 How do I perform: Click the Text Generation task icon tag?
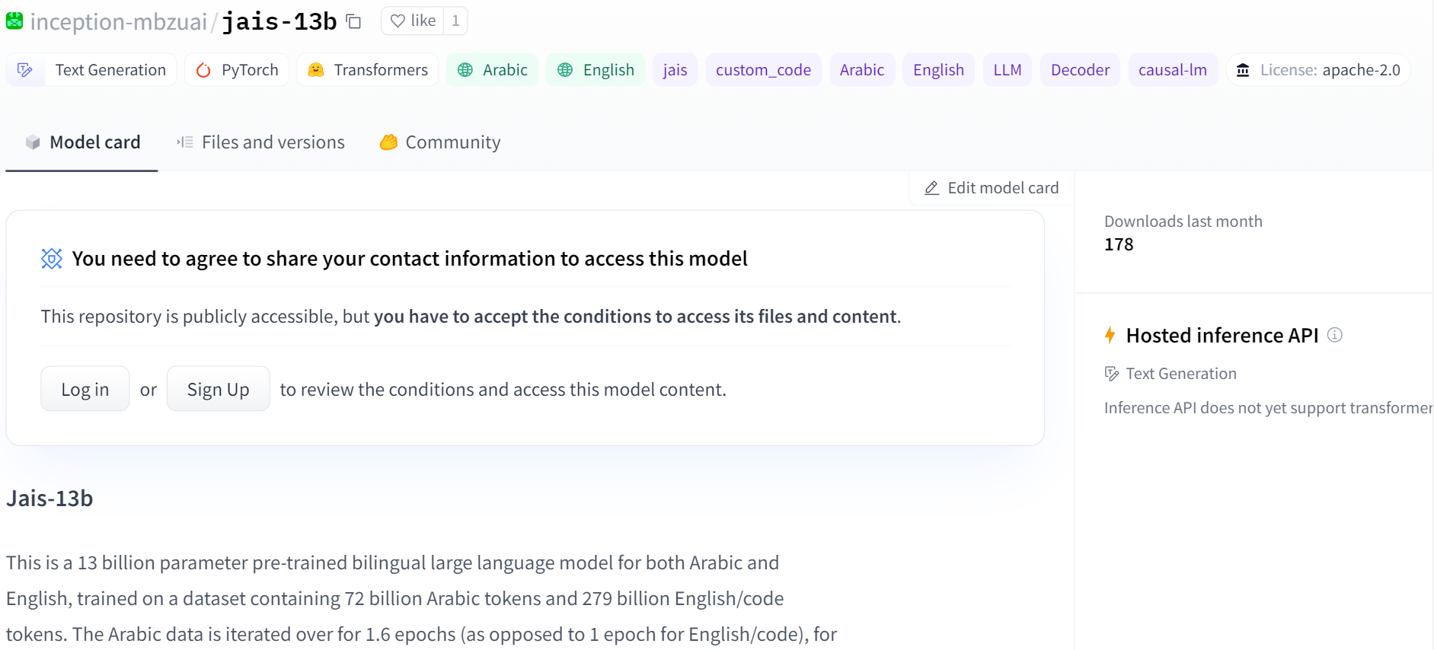[x=25, y=70]
